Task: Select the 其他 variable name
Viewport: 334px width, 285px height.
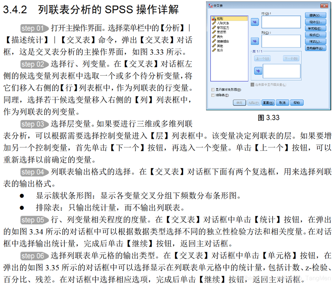Action: coord(220,46)
